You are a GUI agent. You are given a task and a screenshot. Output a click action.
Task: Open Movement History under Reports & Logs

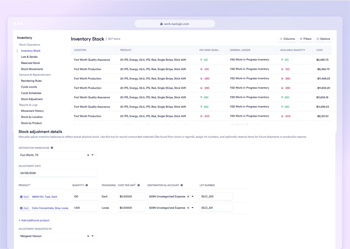[32, 111]
